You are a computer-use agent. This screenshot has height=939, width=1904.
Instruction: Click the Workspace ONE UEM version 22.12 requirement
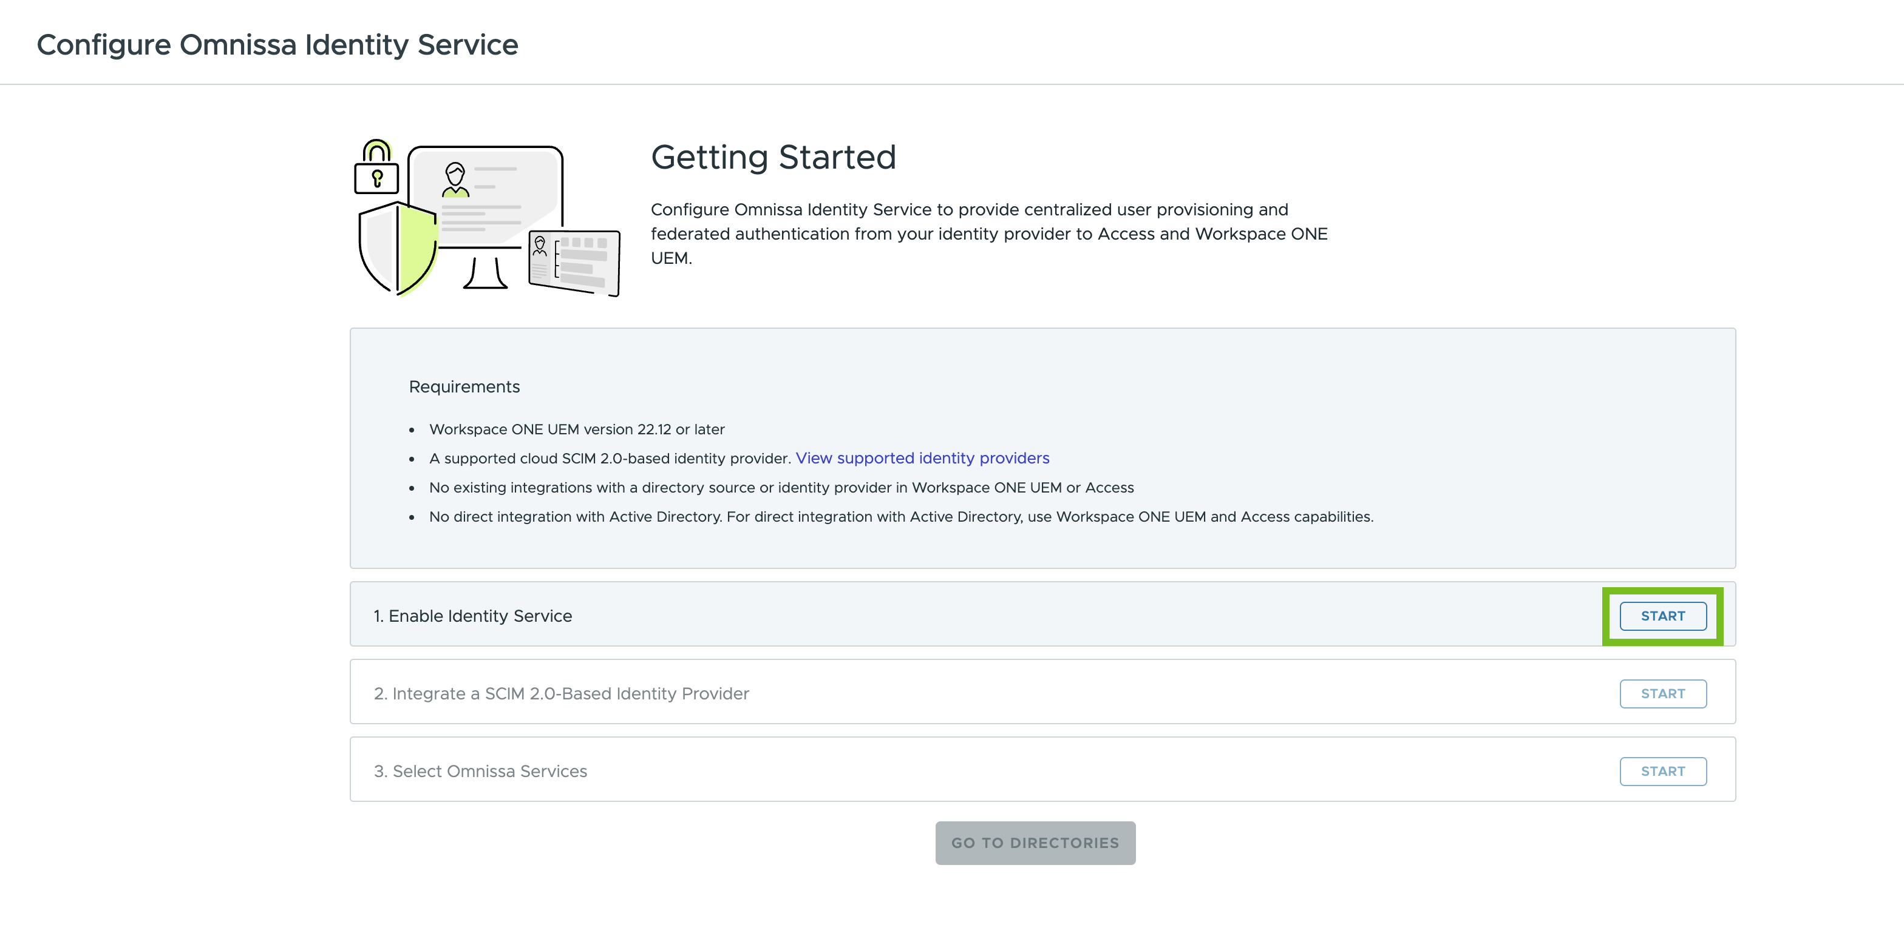[577, 429]
